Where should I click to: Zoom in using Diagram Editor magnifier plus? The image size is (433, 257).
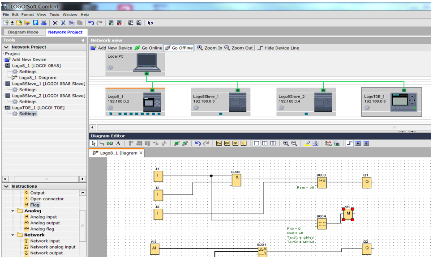point(286,143)
